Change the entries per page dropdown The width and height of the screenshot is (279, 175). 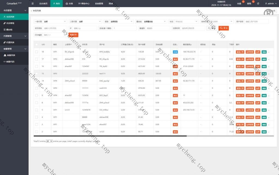tap(49, 141)
